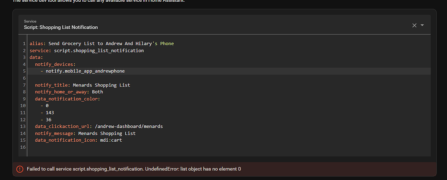Select the color value 36
Screen dimensions: 447x180
[48, 120]
